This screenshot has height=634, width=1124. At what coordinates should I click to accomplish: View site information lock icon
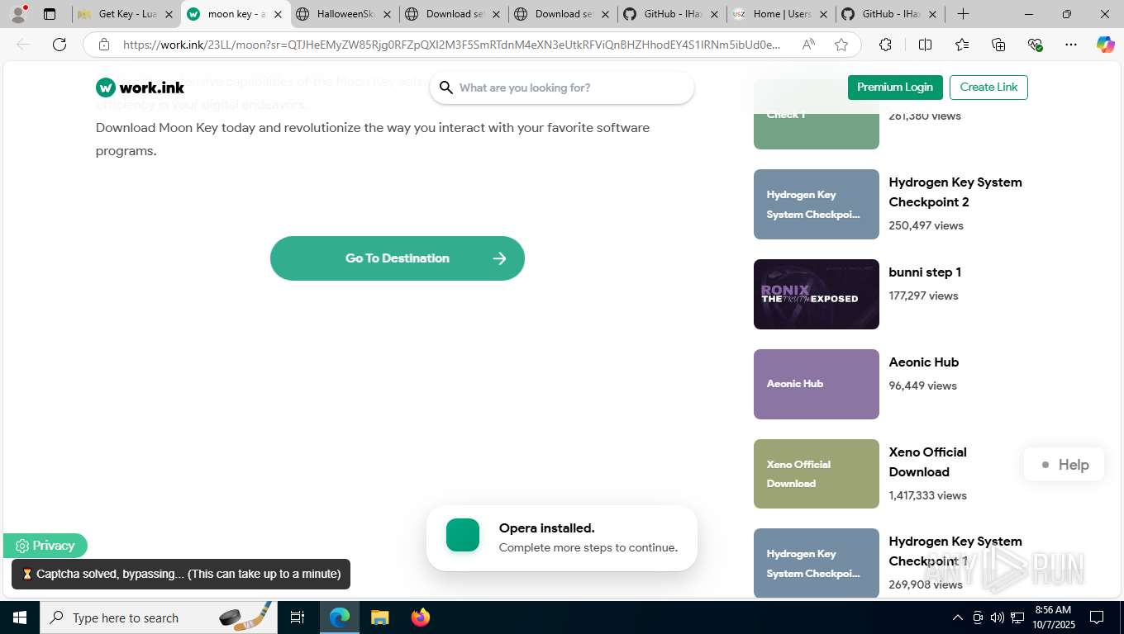tap(103, 45)
